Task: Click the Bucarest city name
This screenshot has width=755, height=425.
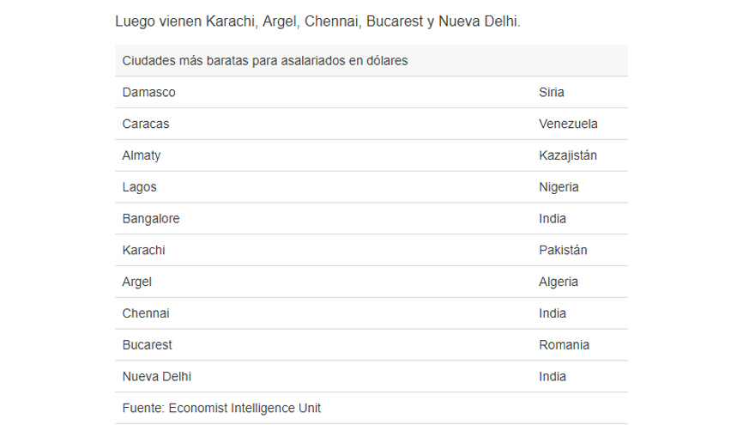Action: 147,345
